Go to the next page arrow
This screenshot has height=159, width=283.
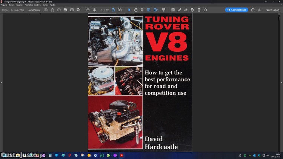94,10
